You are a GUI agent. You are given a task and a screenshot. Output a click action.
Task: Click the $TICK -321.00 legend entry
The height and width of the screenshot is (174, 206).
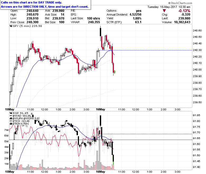click(x=21, y=121)
